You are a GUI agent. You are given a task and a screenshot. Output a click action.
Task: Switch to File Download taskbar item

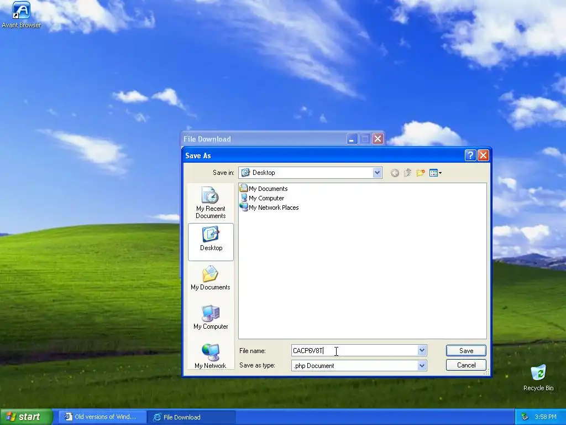point(191,417)
